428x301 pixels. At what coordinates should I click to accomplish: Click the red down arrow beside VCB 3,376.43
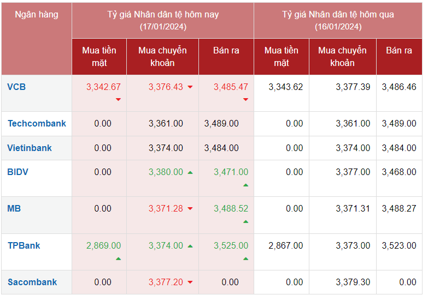pos(190,87)
